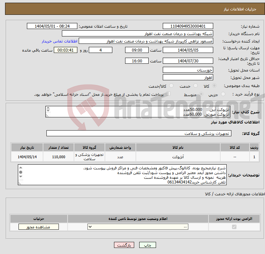
Task: Click scroll-down arrow in general description box
Action: 48,111
